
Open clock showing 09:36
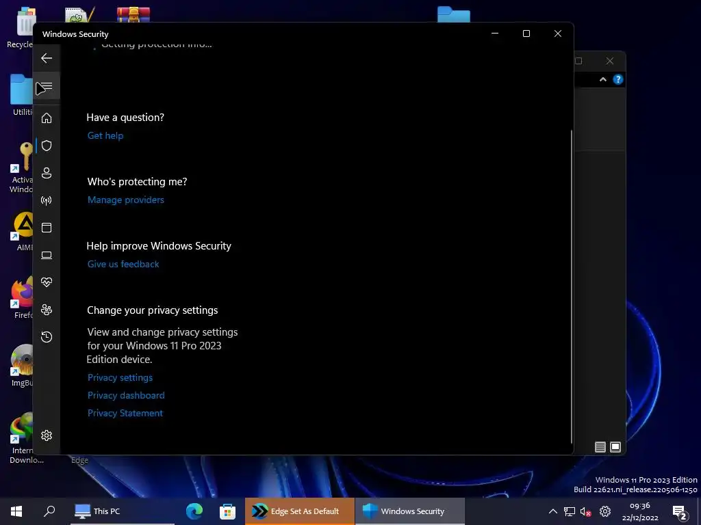pyautogui.click(x=640, y=511)
